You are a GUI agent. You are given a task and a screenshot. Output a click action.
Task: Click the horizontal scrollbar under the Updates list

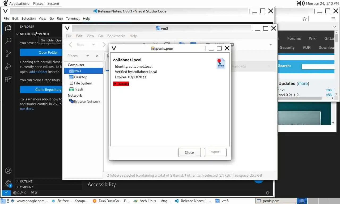click(300, 98)
